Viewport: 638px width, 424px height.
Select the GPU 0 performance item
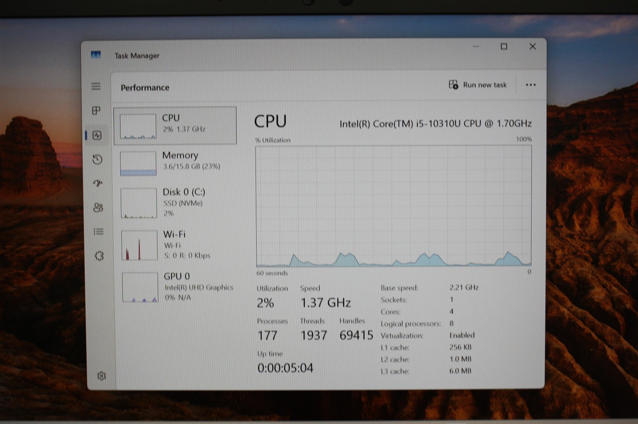click(x=177, y=287)
